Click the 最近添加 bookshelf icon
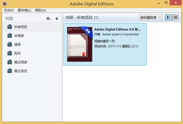The width and height of the screenshot is (183, 124). tap(9, 71)
